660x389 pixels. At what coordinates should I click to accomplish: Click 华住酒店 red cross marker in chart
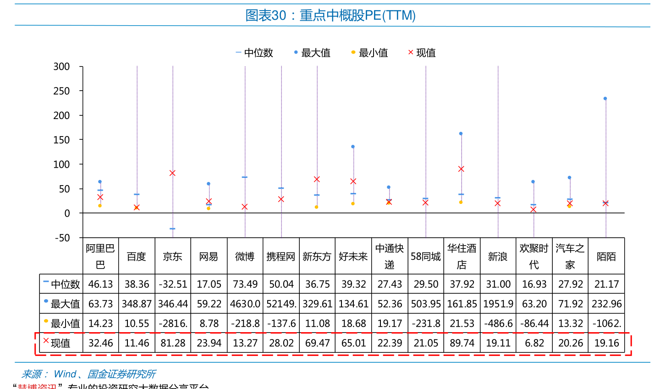[x=461, y=169]
